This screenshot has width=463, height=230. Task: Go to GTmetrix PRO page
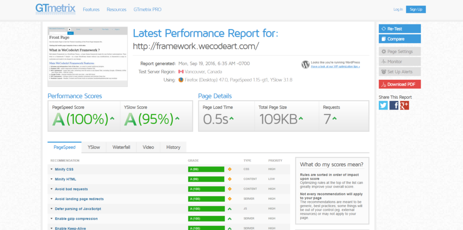point(147,9)
